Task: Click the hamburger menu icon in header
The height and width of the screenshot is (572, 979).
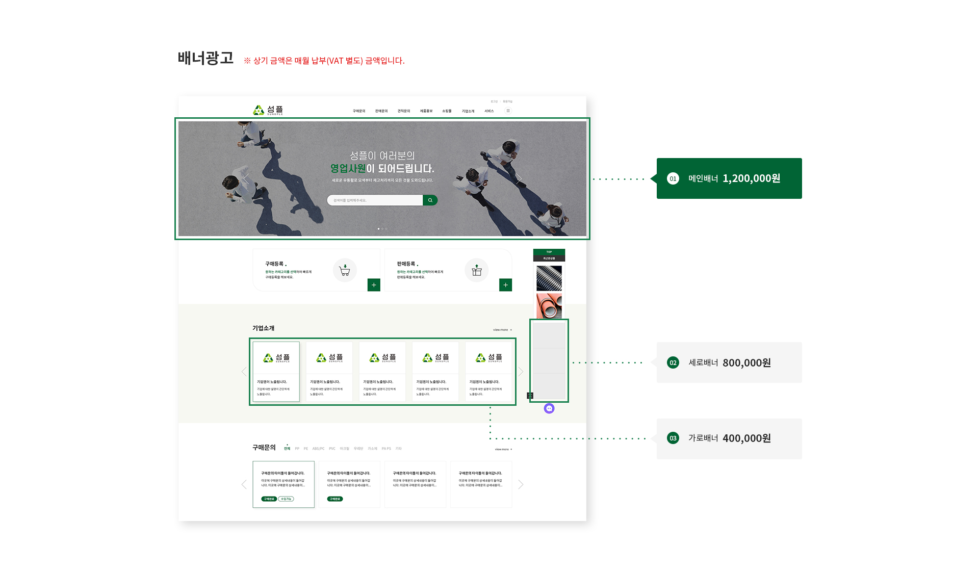Action: pos(508,111)
